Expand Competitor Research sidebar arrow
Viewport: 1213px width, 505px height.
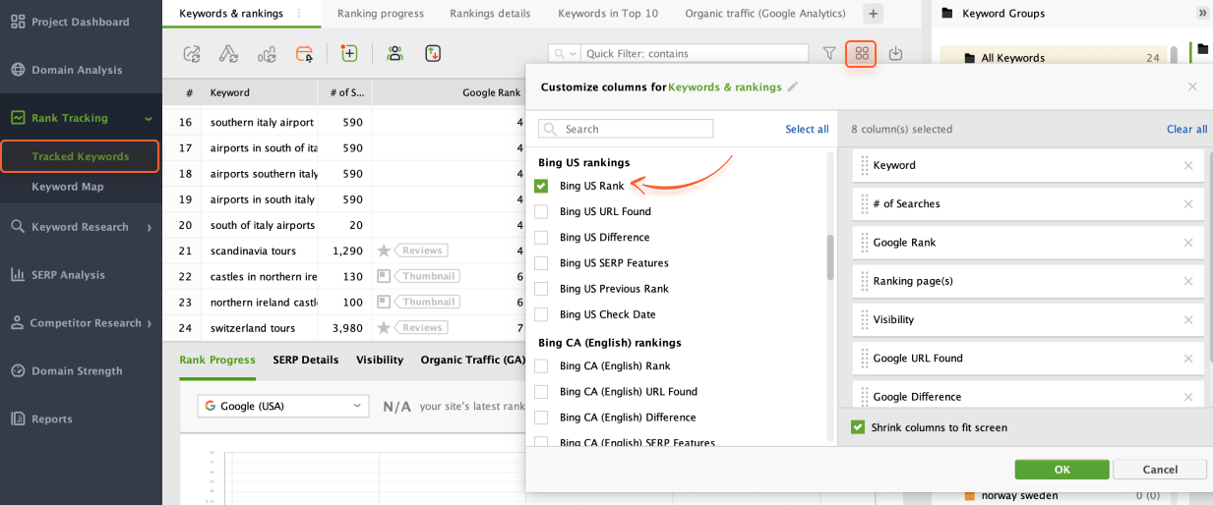tap(150, 323)
